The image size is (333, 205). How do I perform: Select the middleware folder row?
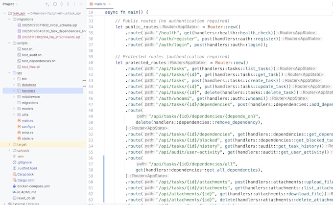click(x=43, y=96)
